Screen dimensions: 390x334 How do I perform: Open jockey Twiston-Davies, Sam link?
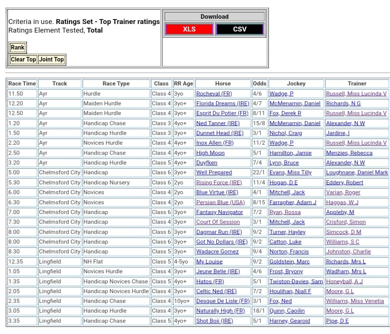(296, 281)
